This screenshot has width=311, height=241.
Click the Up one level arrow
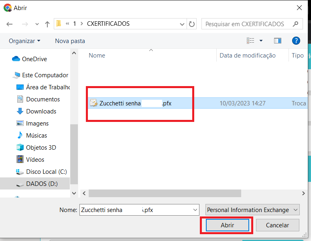tap(47, 24)
